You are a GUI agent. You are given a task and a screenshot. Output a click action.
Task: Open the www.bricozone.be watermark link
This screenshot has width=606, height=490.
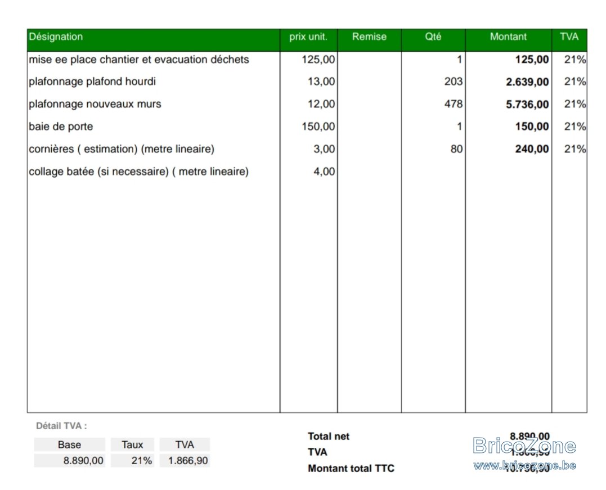pyautogui.click(x=524, y=465)
